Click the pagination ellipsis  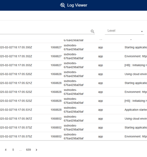point(20,150)
